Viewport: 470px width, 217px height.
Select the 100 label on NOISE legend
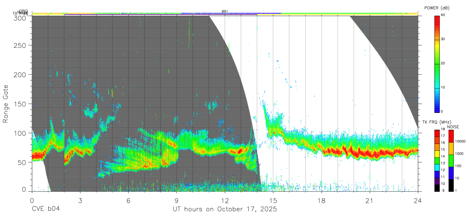[458, 166]
